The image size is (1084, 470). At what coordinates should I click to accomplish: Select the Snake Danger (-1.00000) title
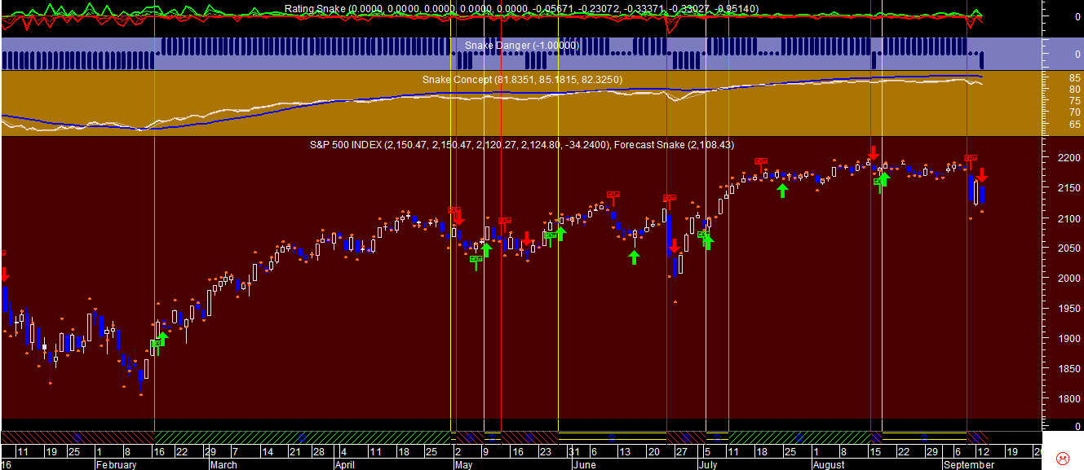[522, 45]
